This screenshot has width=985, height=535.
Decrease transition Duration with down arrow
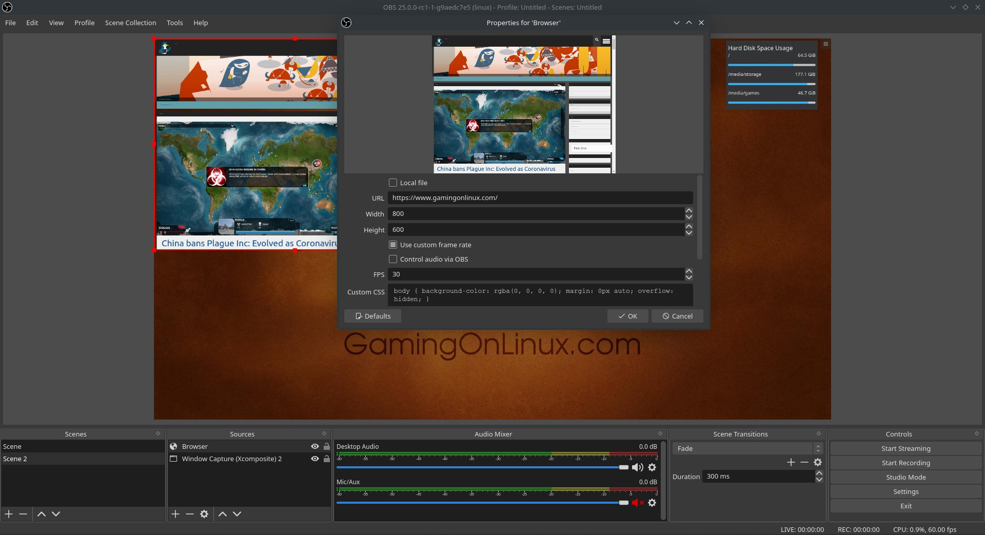point(819,480)
